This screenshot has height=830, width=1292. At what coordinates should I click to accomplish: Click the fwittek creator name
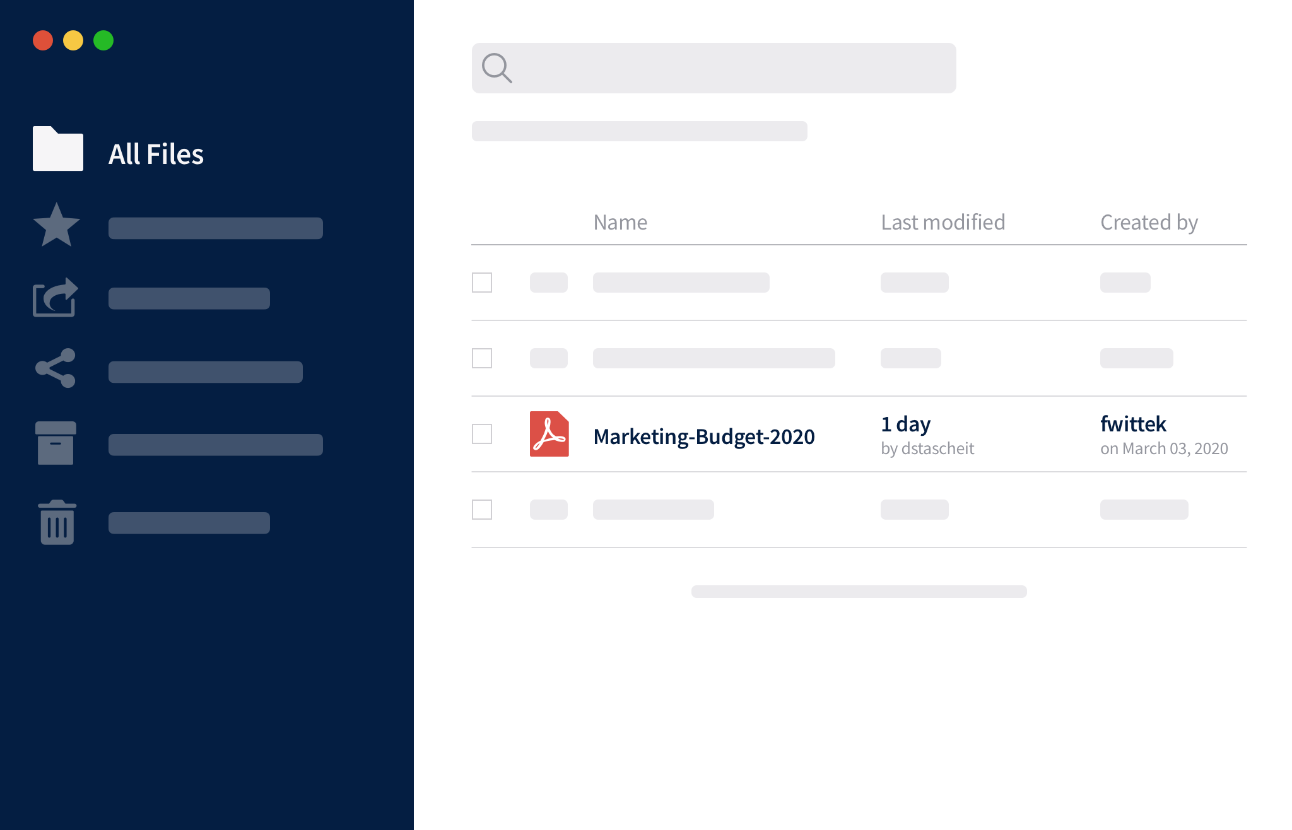[x=1133, y=424]
